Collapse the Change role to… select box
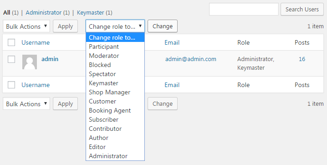The image size is (327, 165). 115,26
